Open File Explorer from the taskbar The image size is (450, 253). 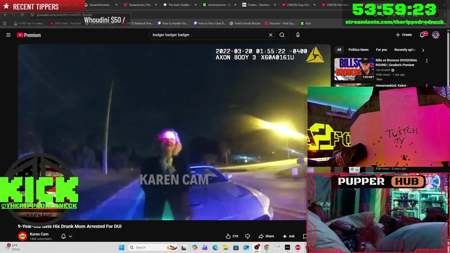click(x=225, y=247)
